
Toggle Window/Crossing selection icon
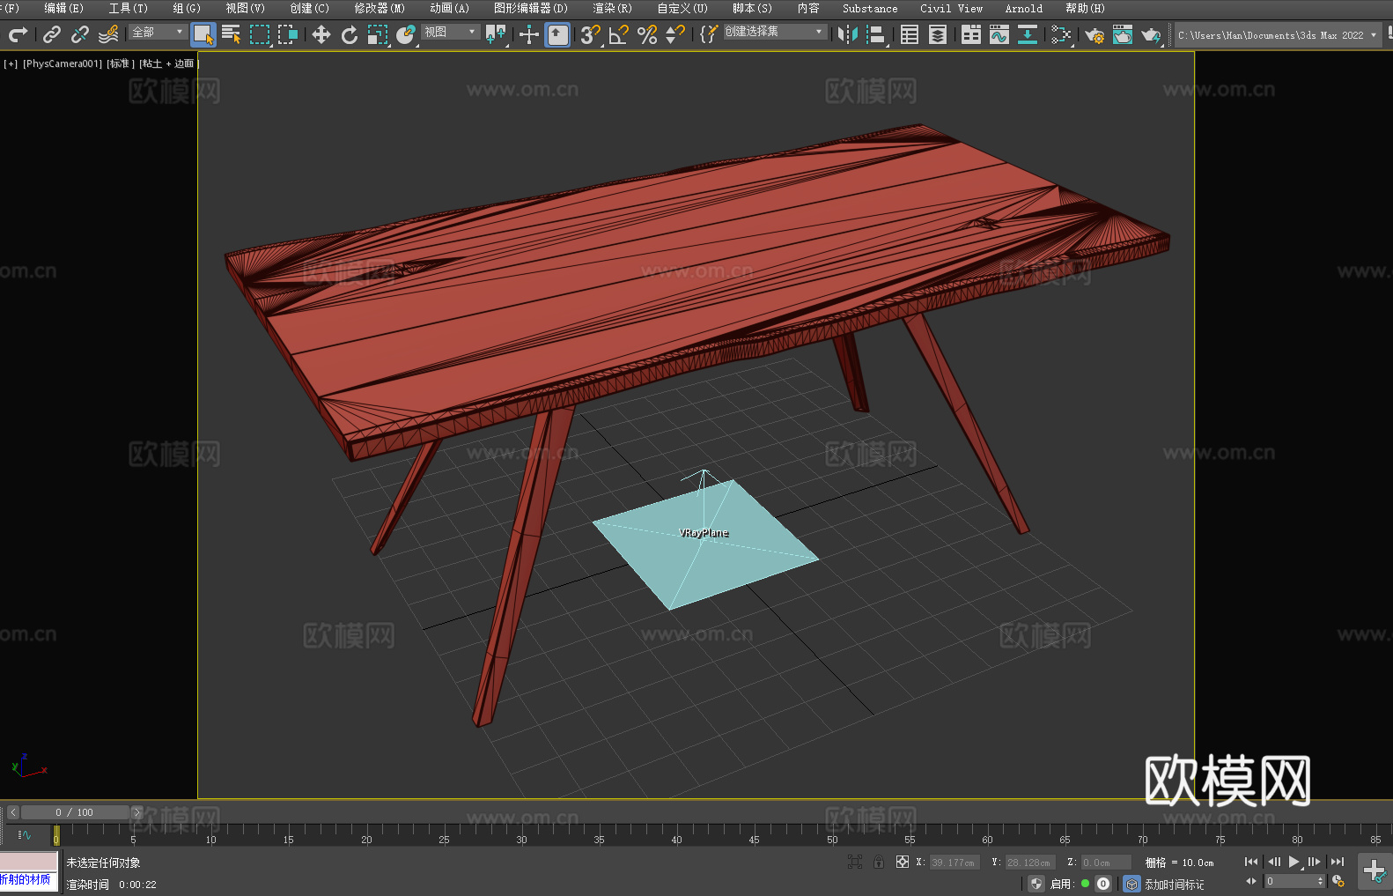pyautogui.click(x=288, y=34)
